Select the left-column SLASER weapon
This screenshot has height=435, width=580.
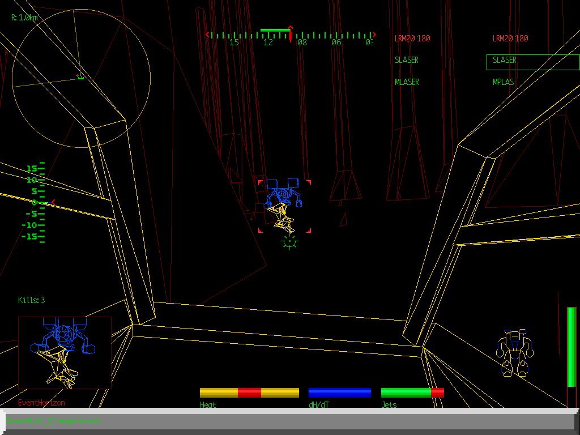(407, 60)
